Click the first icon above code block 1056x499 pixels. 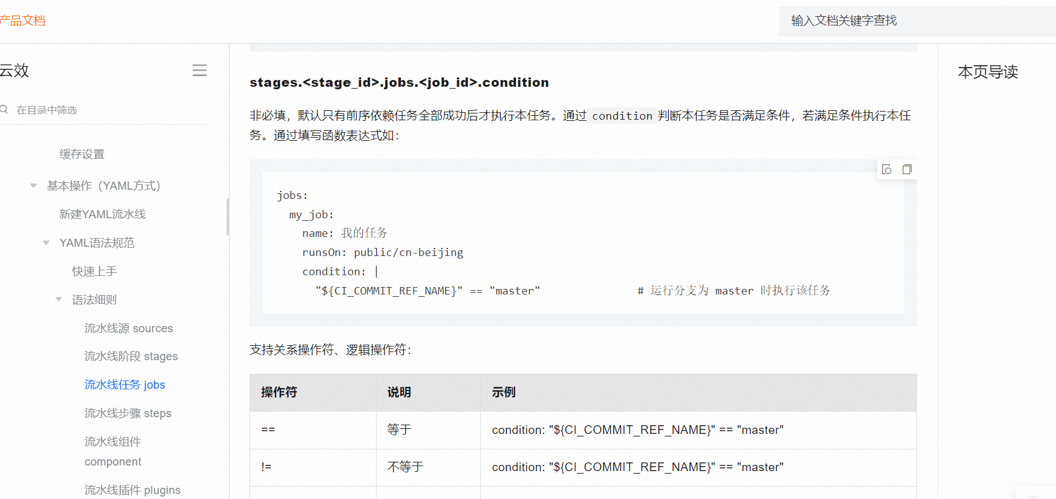[887, 169]
